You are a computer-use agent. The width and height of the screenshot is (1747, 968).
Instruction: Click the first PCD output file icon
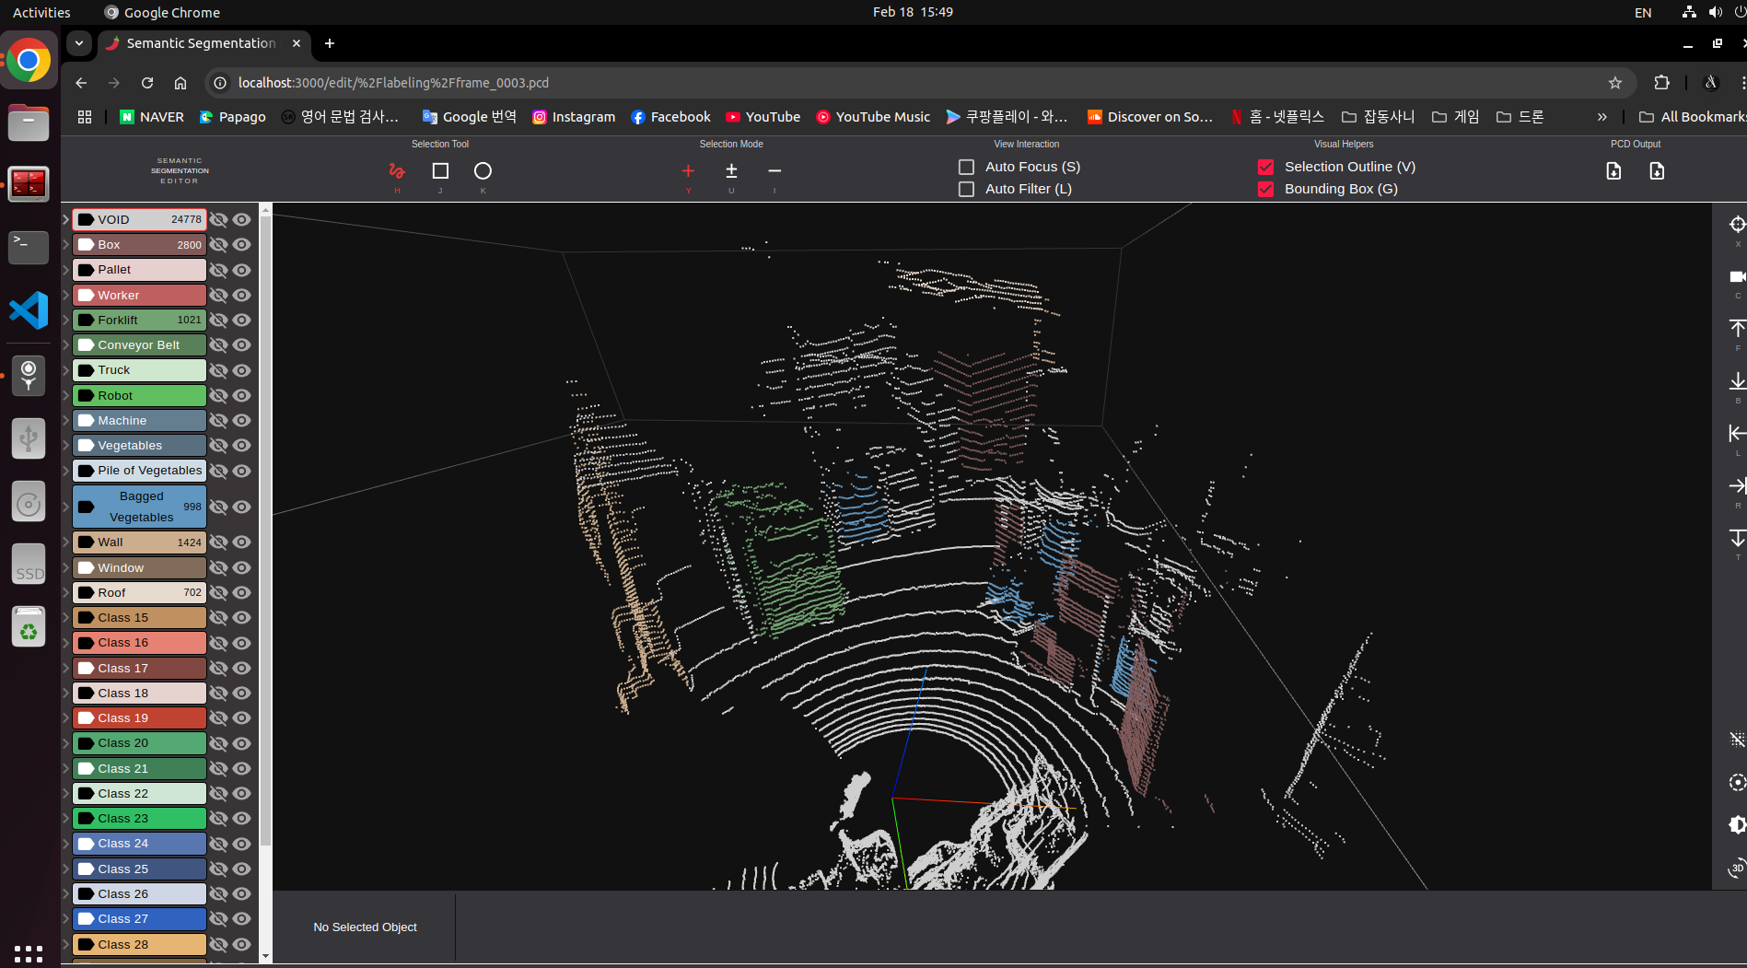[1613, 171]
